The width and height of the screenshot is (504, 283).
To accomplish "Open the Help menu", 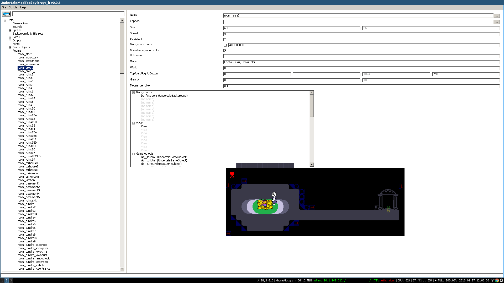I will (x=23, y=7).
